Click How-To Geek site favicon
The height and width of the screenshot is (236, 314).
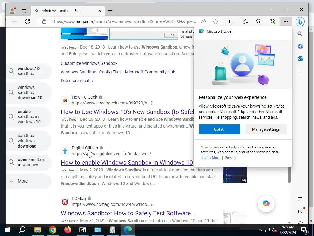tap(65, 100)
